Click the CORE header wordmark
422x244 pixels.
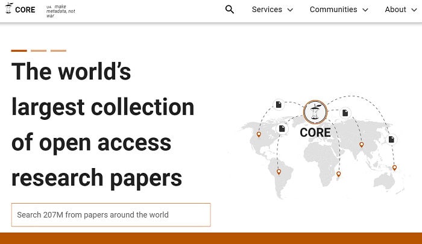[25, 10]
